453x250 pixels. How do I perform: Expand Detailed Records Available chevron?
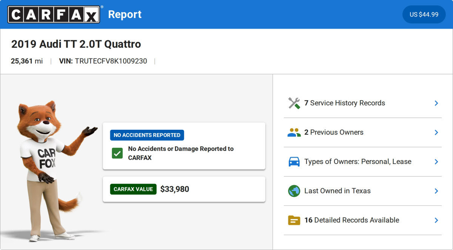[x=436, y=220]
